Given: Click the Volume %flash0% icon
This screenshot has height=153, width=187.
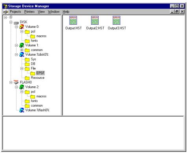Looking at the screenshot, I should coord(22,110).
